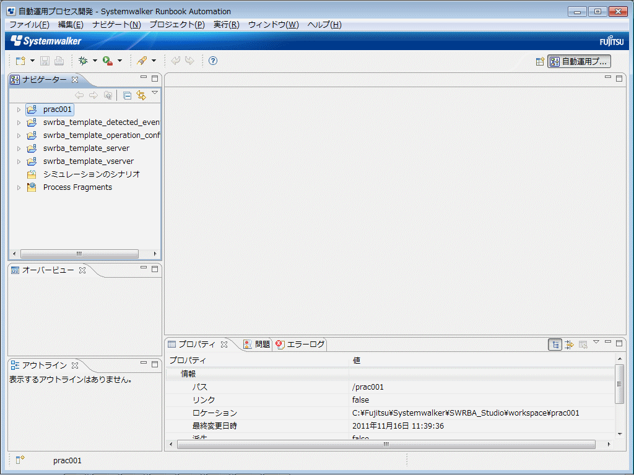Expand the swrba_template_server node

click(19, 148)
